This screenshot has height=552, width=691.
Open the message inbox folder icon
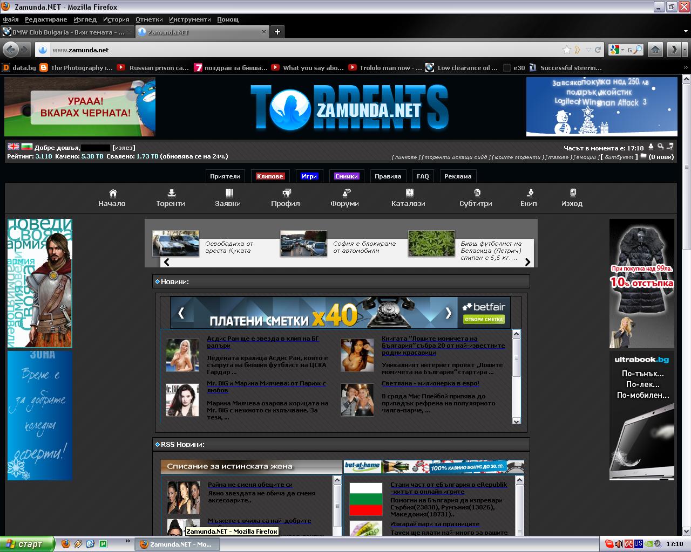tap(643, 157)
